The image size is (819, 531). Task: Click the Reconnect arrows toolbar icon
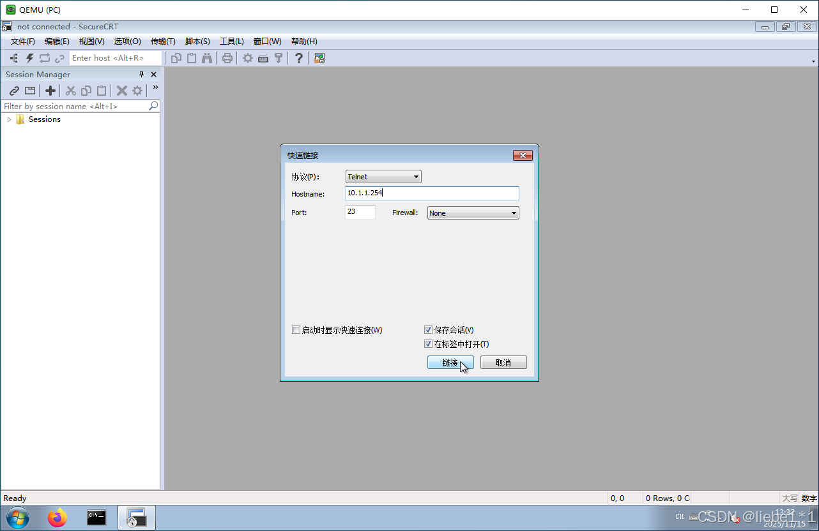tap(45, 58)
